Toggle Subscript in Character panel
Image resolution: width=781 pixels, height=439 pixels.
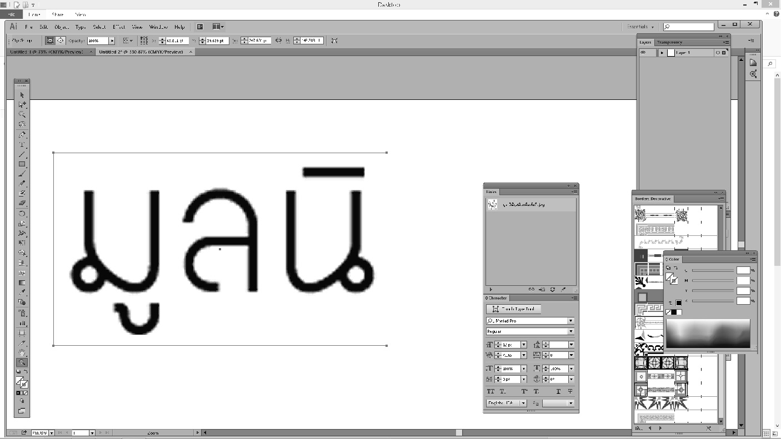click(535, 391)
